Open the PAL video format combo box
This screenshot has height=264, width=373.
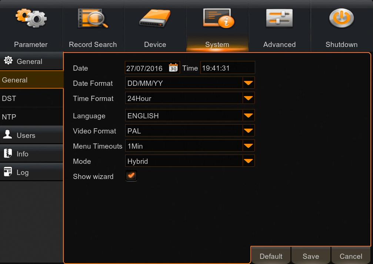(x=190, y=131)
